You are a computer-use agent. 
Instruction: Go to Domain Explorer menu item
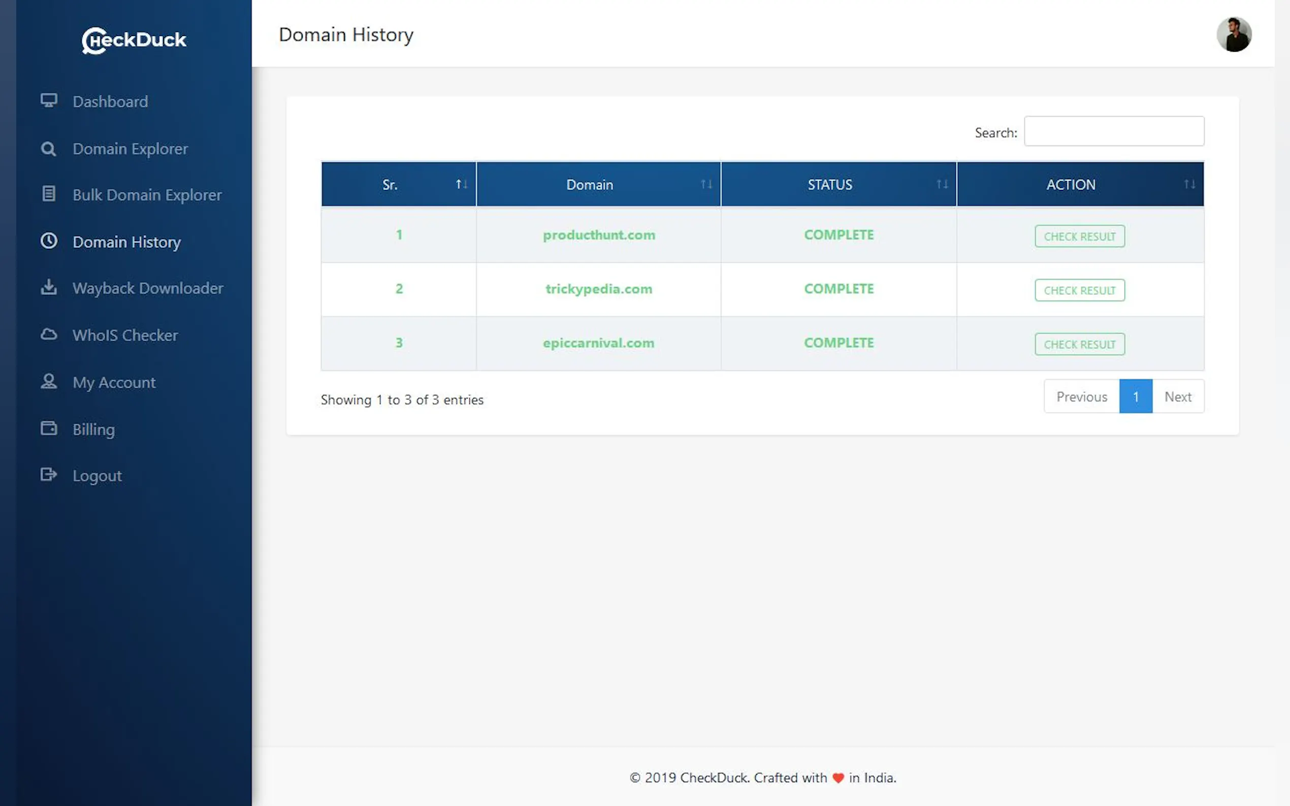pyautogui.click(x=130, y=149)
